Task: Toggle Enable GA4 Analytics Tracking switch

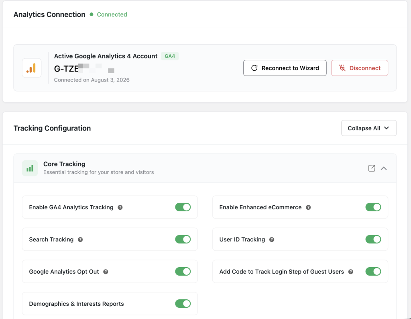Action: (x=183, y=207)
